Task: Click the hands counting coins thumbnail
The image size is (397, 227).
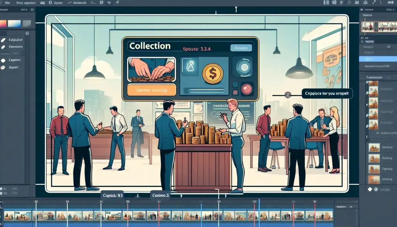Action: pos(151,70)
